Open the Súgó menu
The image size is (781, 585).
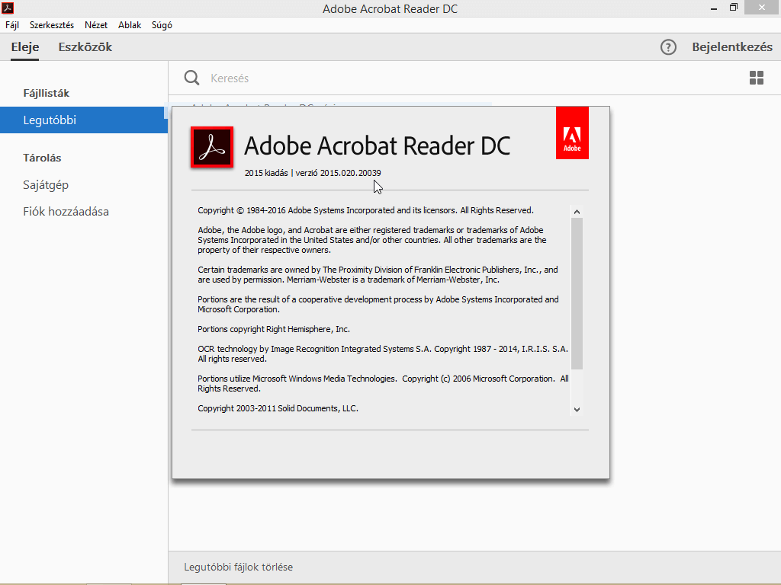point(162,25)
